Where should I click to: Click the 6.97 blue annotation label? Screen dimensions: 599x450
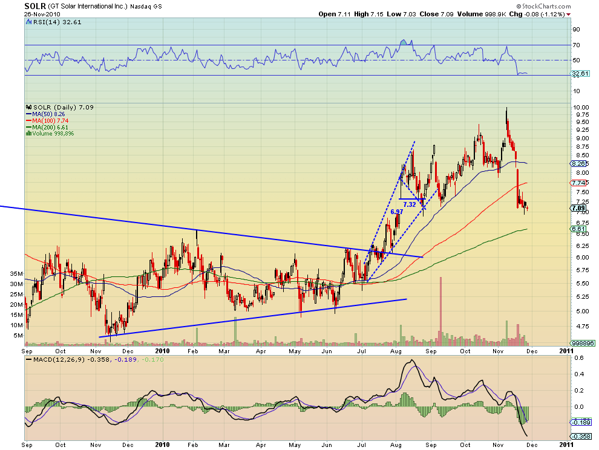397,212
